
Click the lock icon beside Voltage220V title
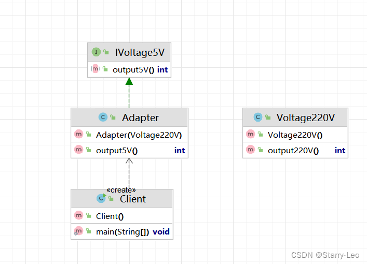tap(268, 117)
